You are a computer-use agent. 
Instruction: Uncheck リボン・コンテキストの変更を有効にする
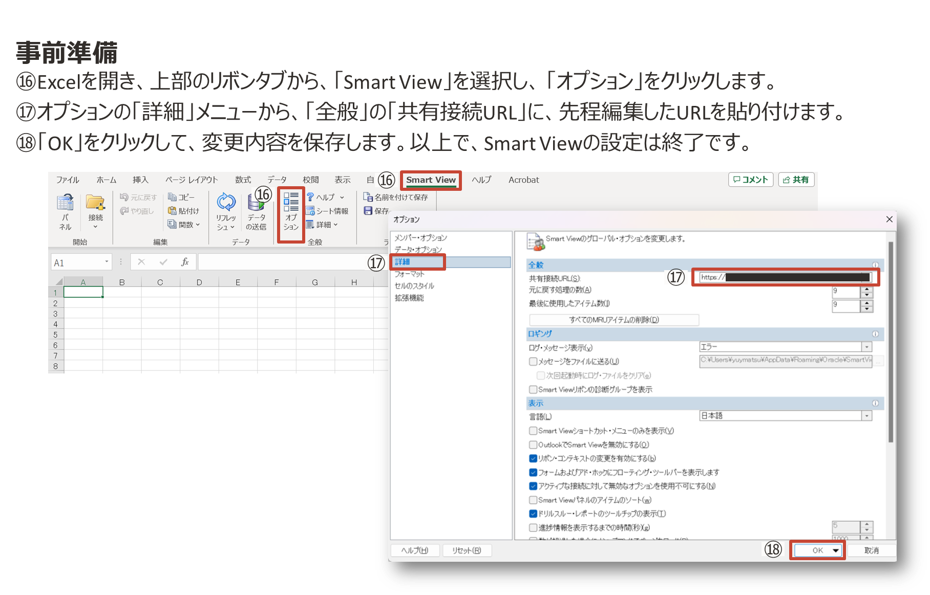(533, 458)
